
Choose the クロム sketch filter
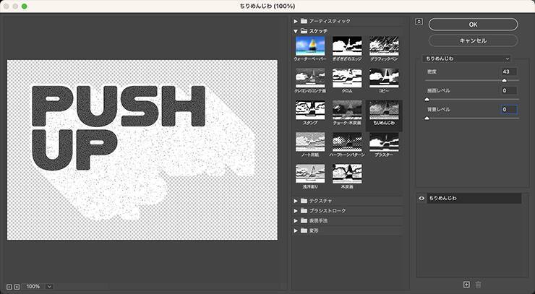(347, 79)
